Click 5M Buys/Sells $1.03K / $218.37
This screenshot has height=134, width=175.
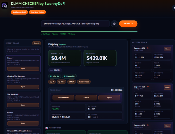[x=61, y=117]
